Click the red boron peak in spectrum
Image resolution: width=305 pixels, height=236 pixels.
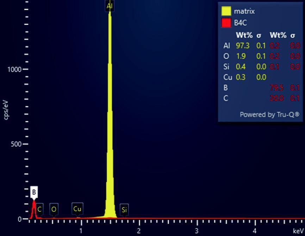tap(34, 209)
